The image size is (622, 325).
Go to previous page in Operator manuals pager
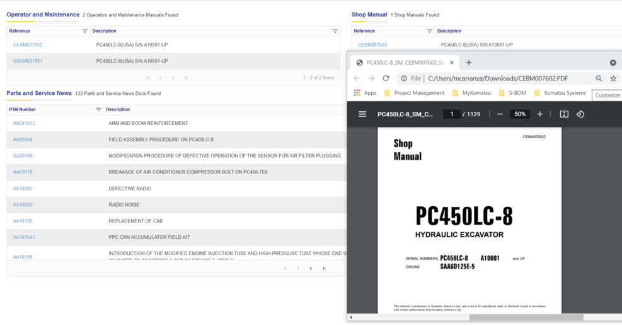pyautogui.click(x=160, y=78)
